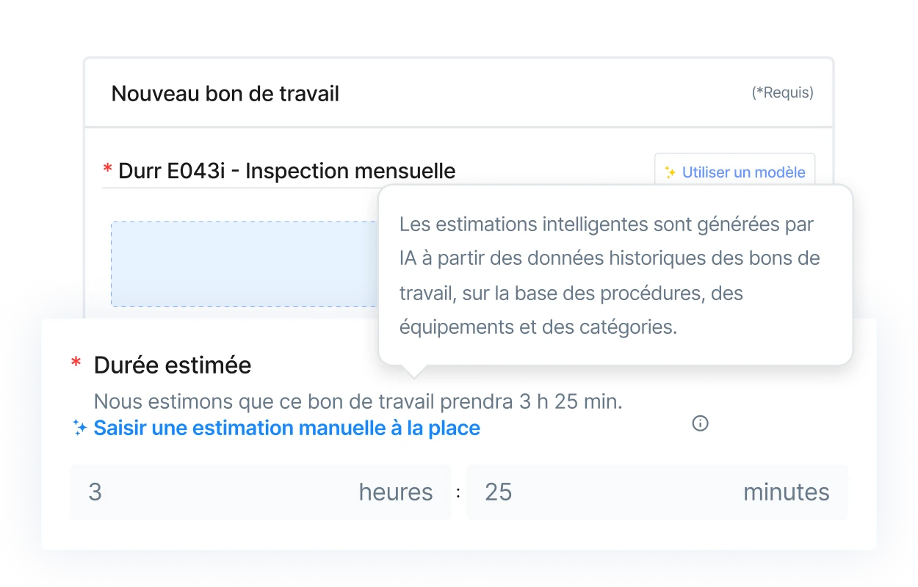Click the minutes unit label
The width and height of the screenshot is (918, 587).
pyautogui.click(x=787, y=492)
